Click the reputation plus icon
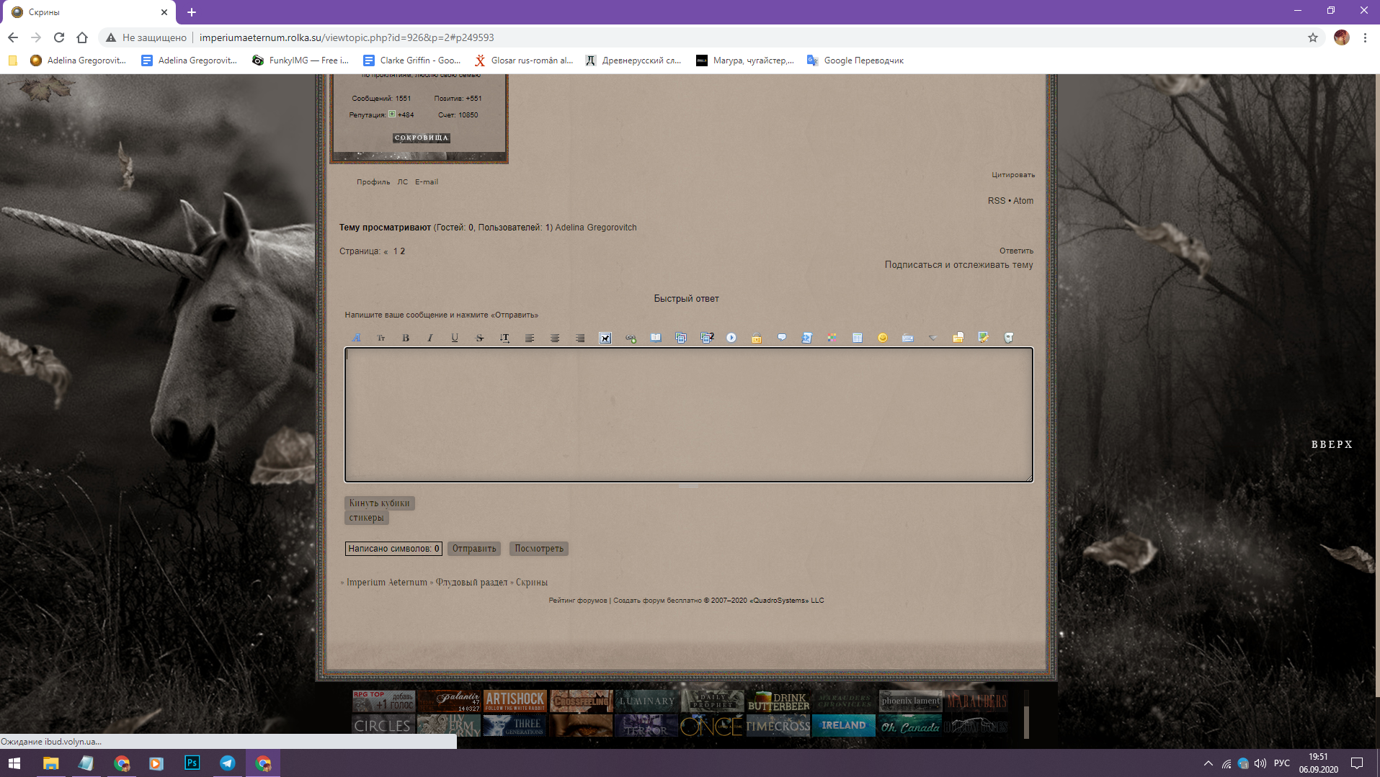The image size is (1380, 777). [392, 114]
